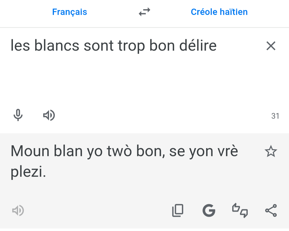Play audio of the Haitian Creole translation
The width and height of the screenshot is (289, 231).
[18, 211]
